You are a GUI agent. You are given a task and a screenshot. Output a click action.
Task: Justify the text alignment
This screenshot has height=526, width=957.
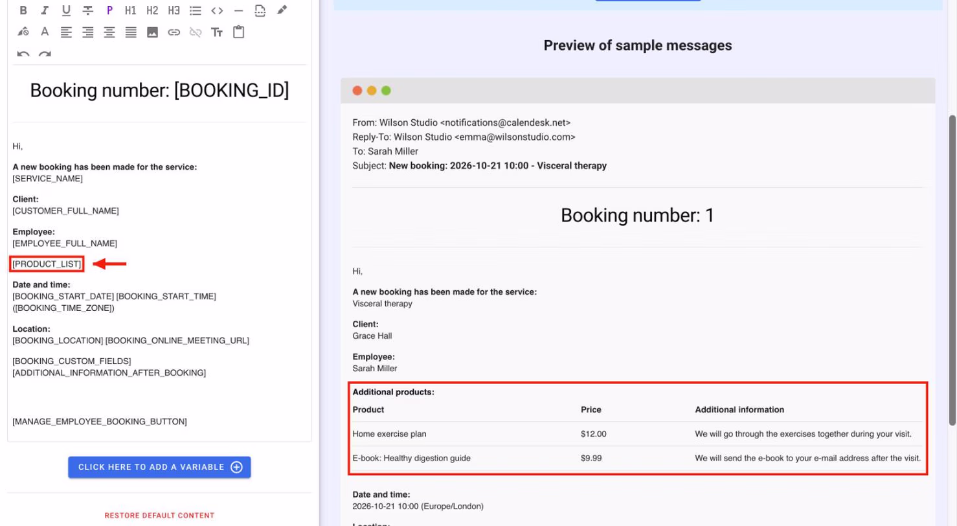tap(131, 32)
